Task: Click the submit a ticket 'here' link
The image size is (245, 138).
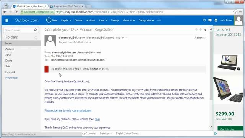Action: pos(97,119)
